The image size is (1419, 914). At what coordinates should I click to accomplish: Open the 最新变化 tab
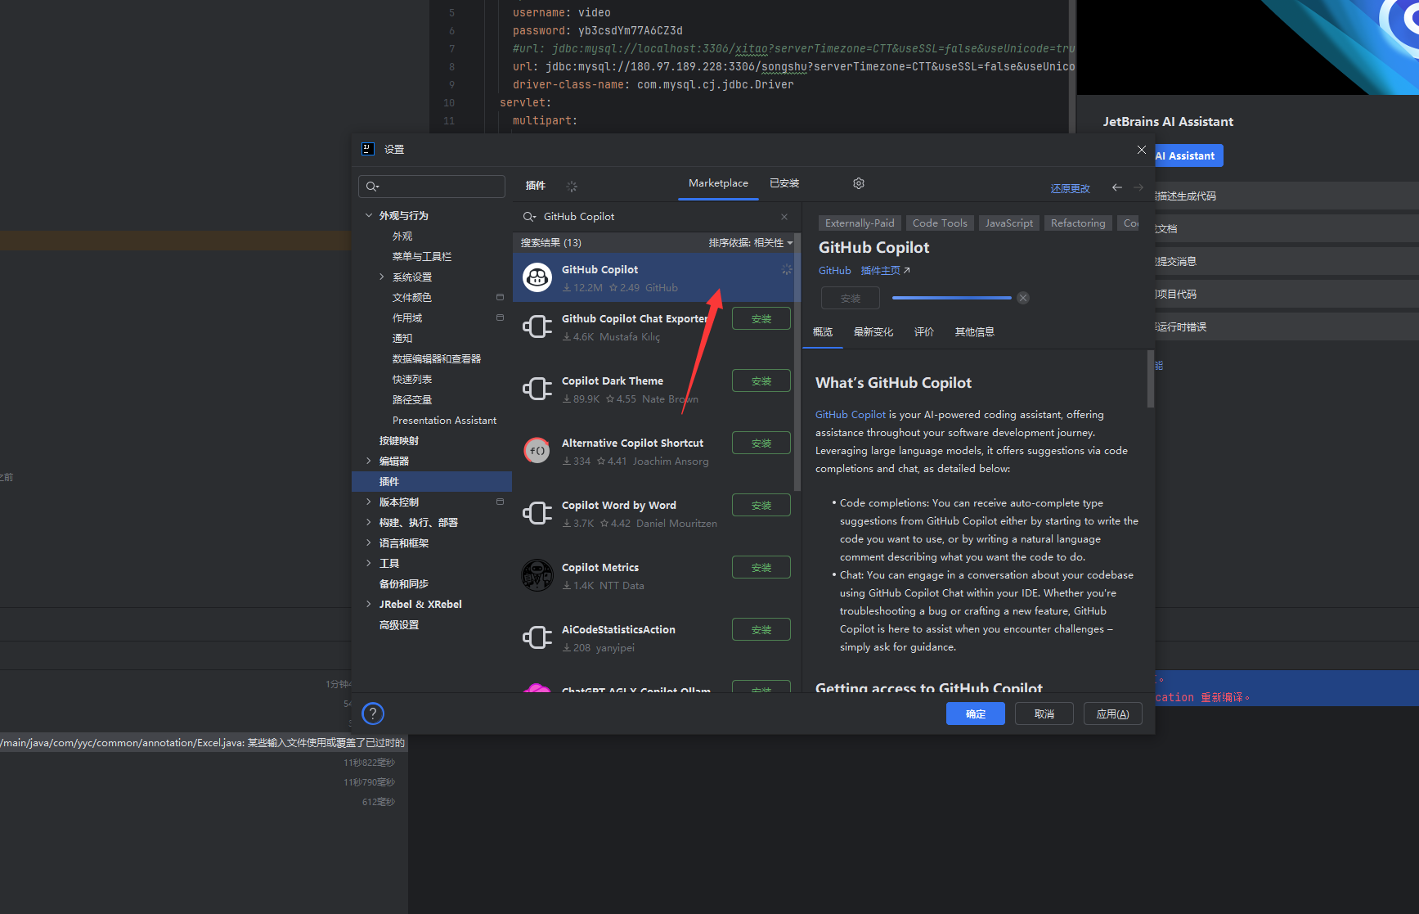pos(873,332)
